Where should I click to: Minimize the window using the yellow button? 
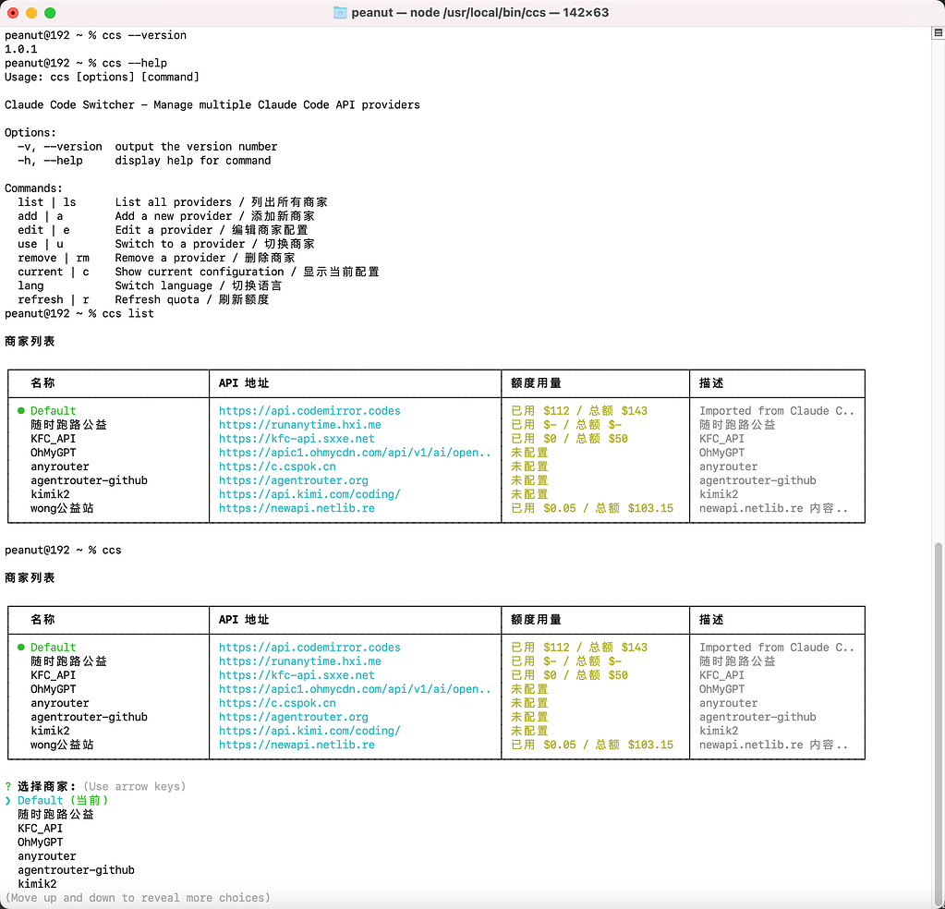pos(31,13)
